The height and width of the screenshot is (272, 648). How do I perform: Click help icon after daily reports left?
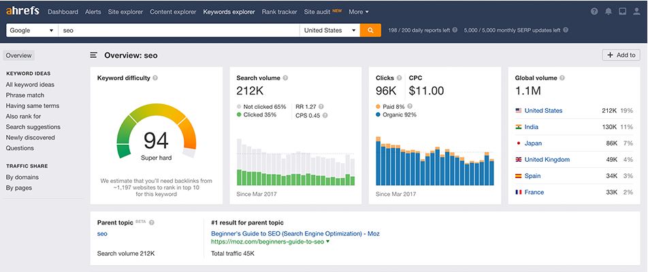[x=455, y=30]
